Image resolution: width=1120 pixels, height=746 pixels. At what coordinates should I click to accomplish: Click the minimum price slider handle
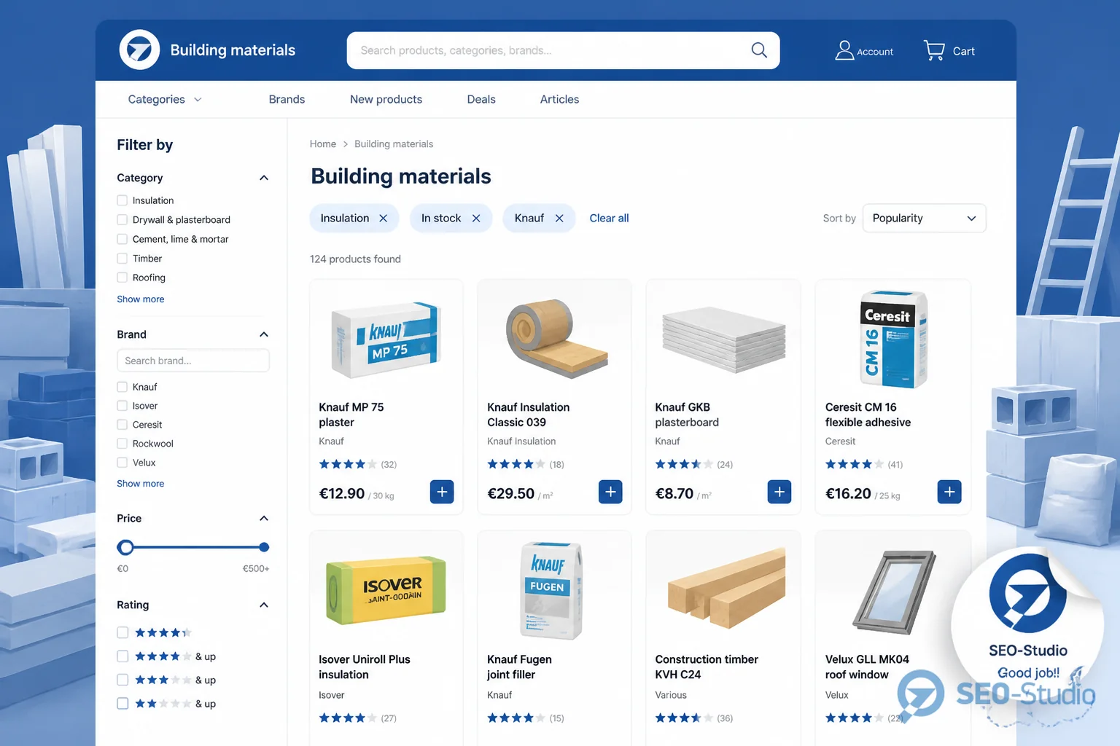(x=126, y=547)
